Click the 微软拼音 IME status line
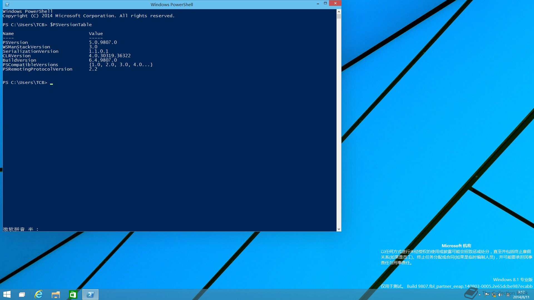The height and width of the screenshot is (300, 534). coord(21,229)
